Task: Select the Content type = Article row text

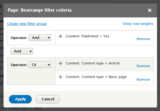Action: pyautogui.click(x=93, y=63)
